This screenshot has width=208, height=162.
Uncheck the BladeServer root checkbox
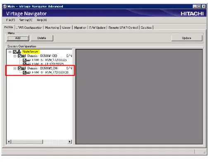(15, 52)
